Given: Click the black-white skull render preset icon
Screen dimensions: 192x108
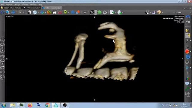Looking at the screenshot, I should [x=147, y=12].
